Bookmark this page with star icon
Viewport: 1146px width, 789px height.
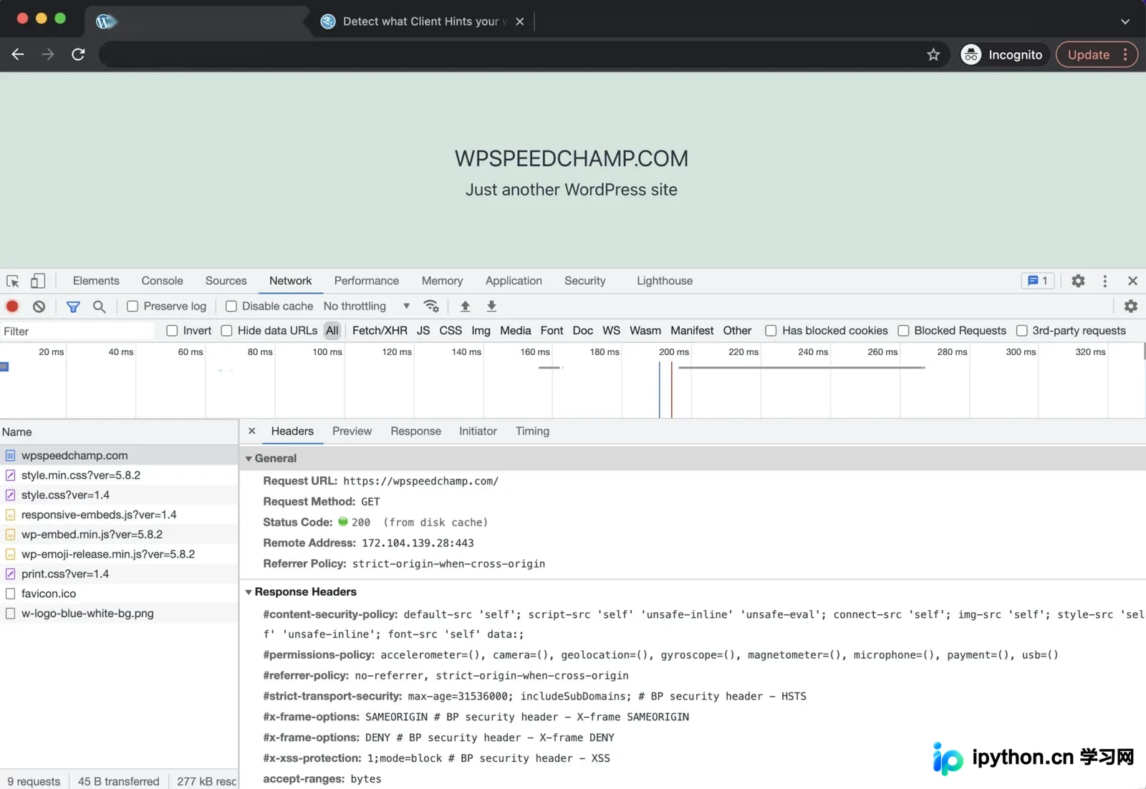(x=933, y=54)
